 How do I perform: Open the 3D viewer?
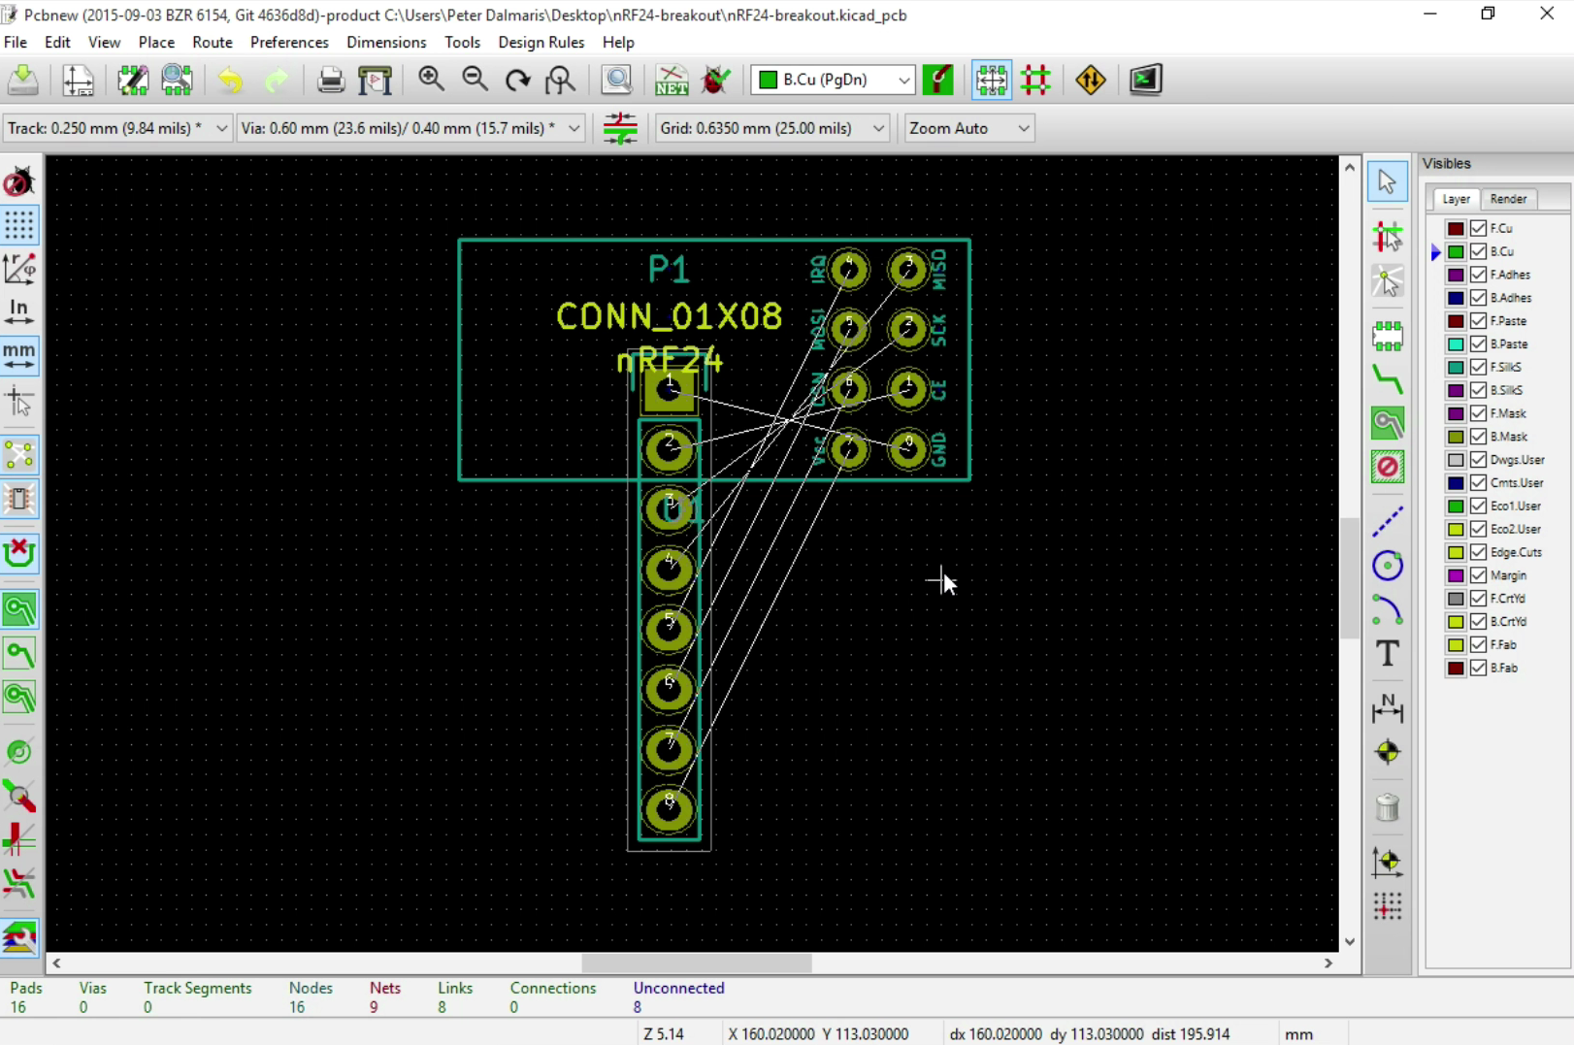[1145, 80]
